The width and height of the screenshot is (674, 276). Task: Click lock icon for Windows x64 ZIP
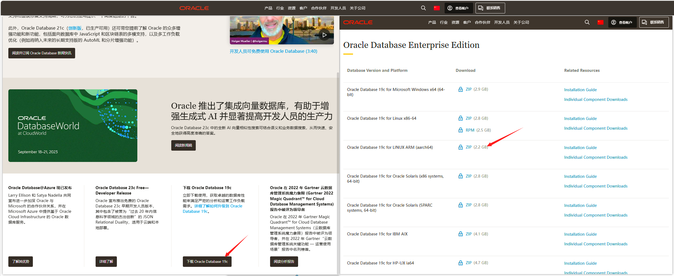click(x=460, y=89)
